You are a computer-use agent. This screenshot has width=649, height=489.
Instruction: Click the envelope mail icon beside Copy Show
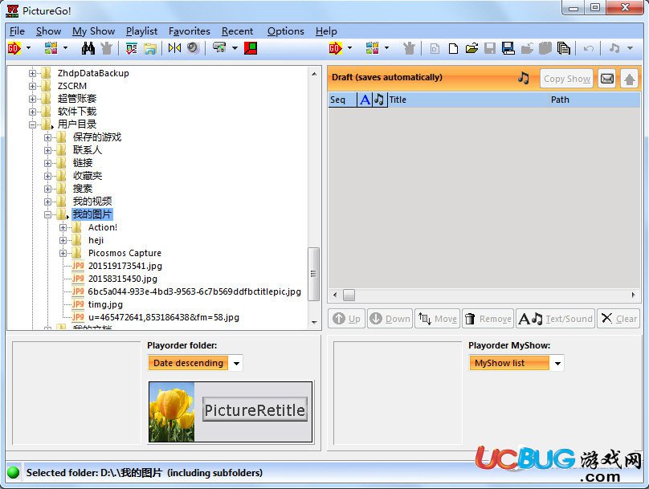[606, 78]
